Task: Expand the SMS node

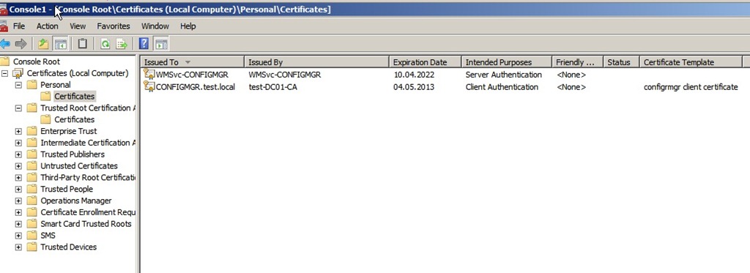Action: pyautogui.click(x=18, y=235)
